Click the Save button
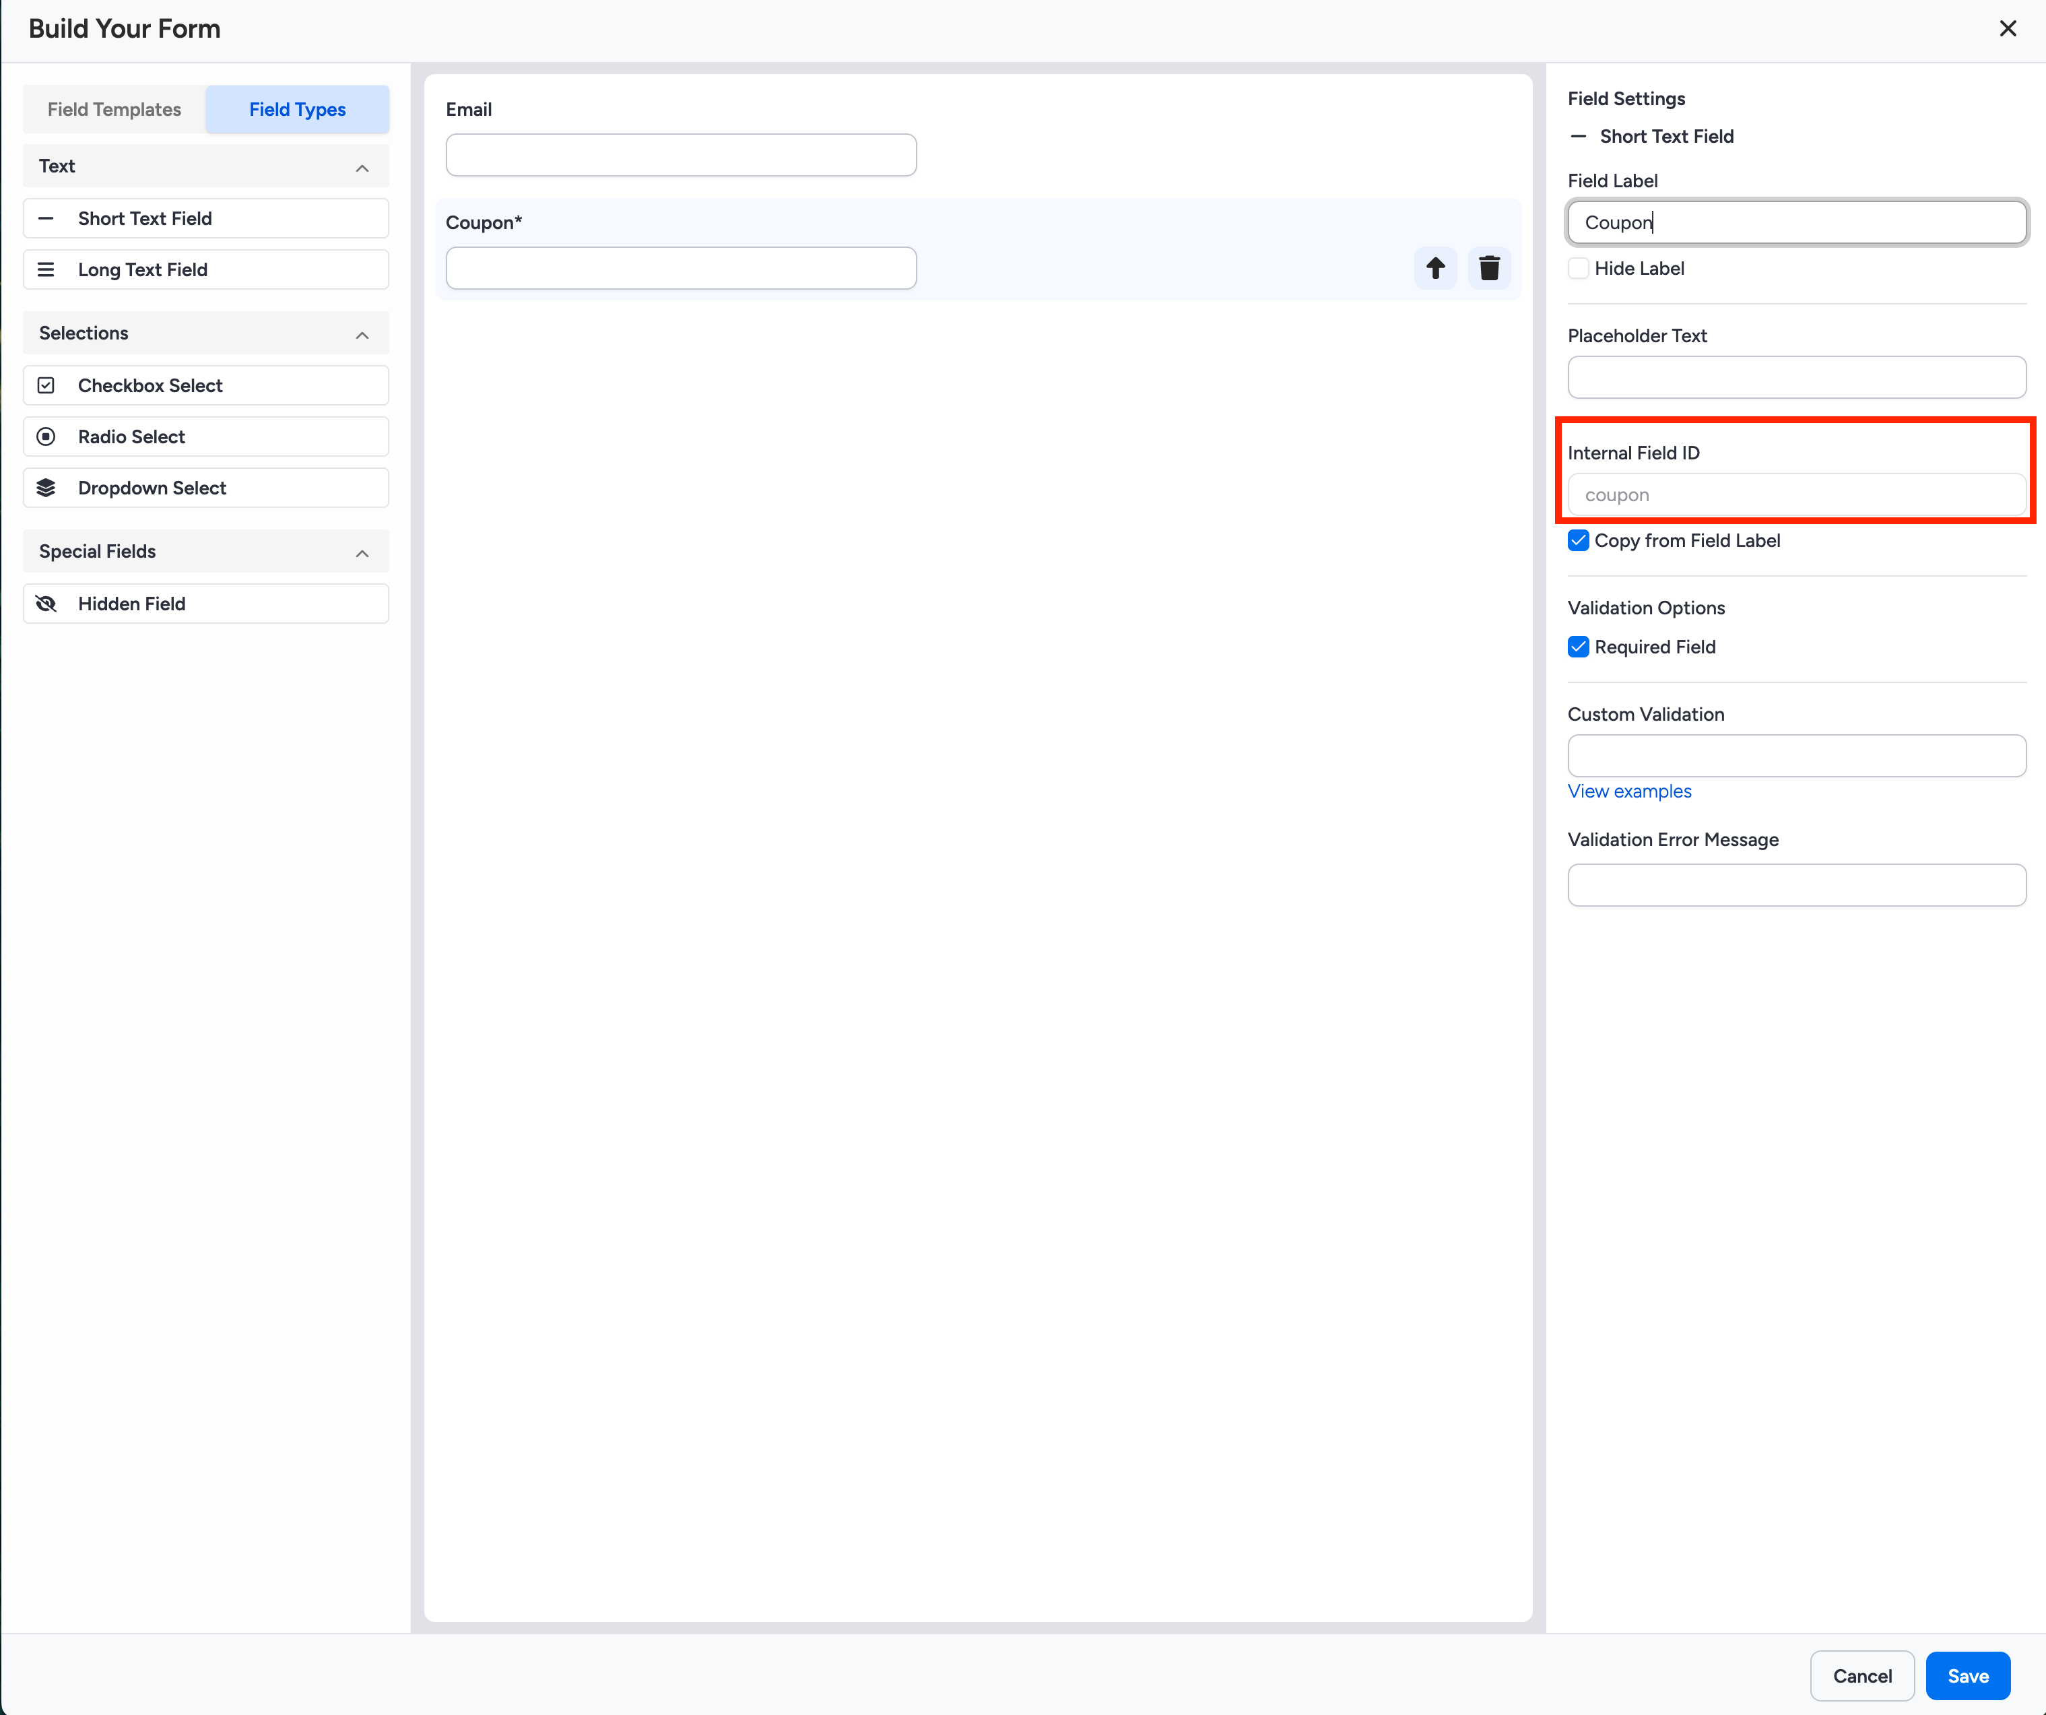The height and width of the screenshot is (1715, 2046). 1967,1676
